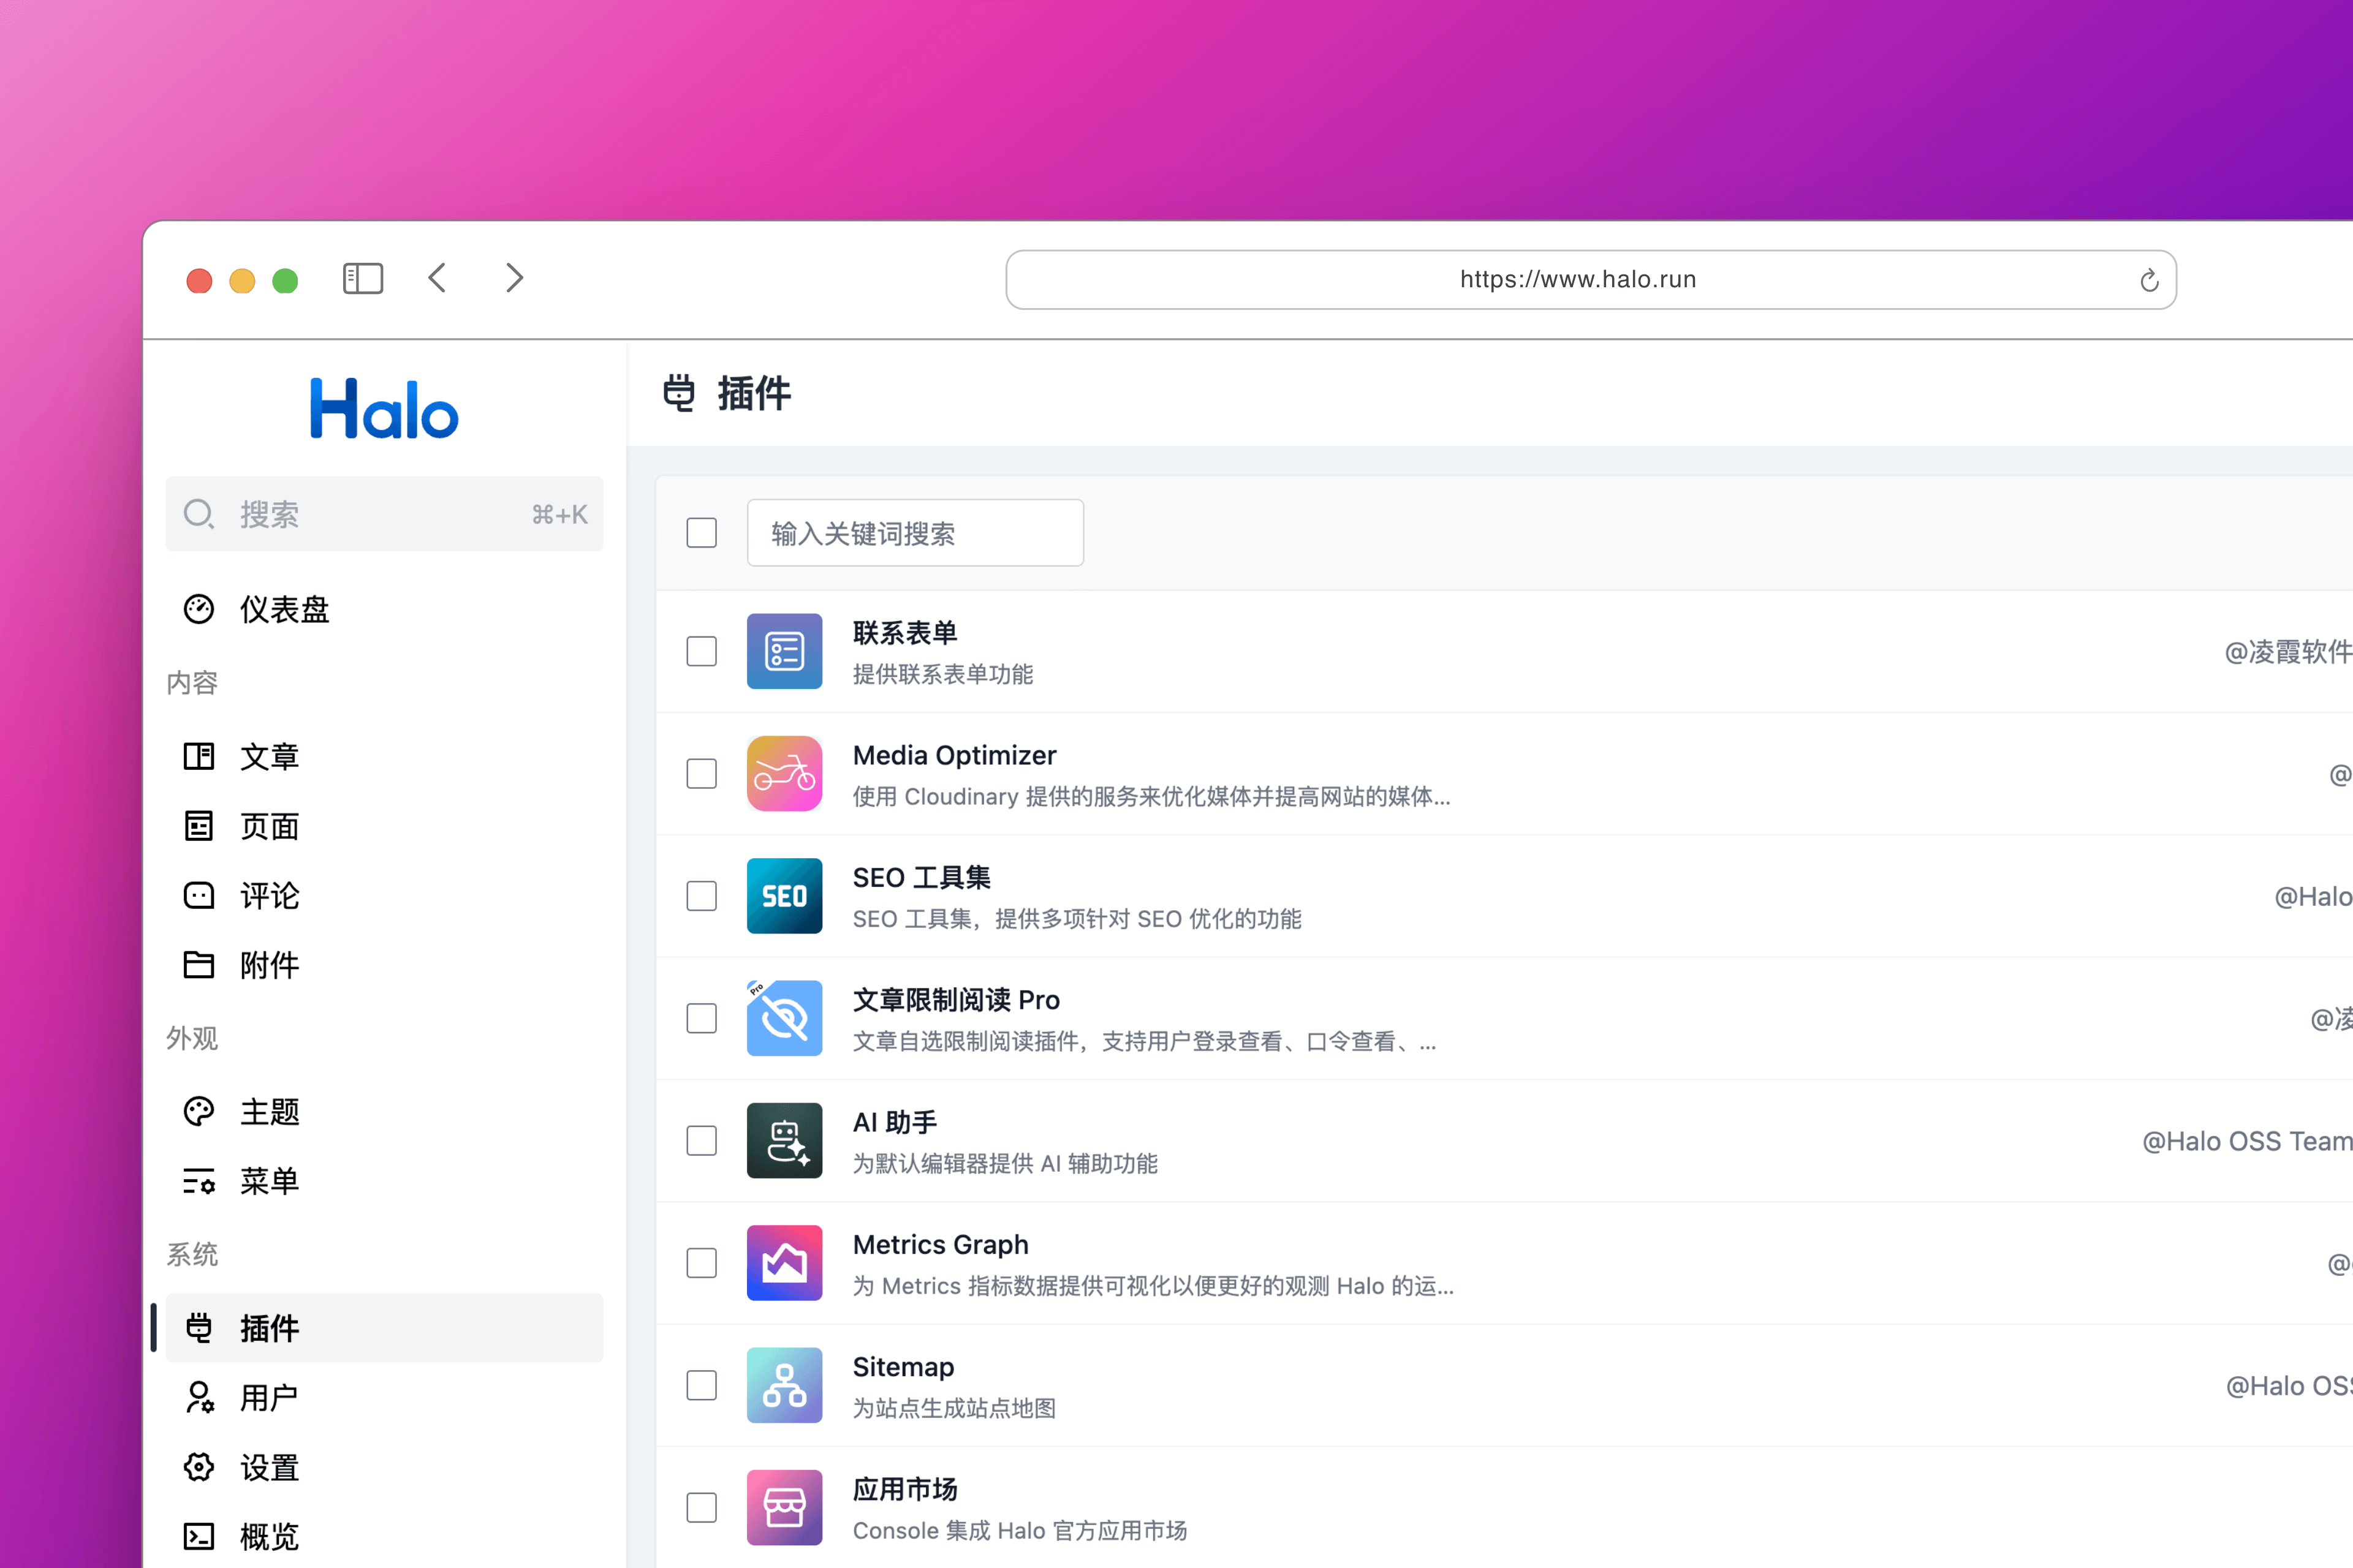The image size is (2353, 1568).
Task: Open 附件 in the sidebar
Action: pyautogui.click(x=384, y=964)
